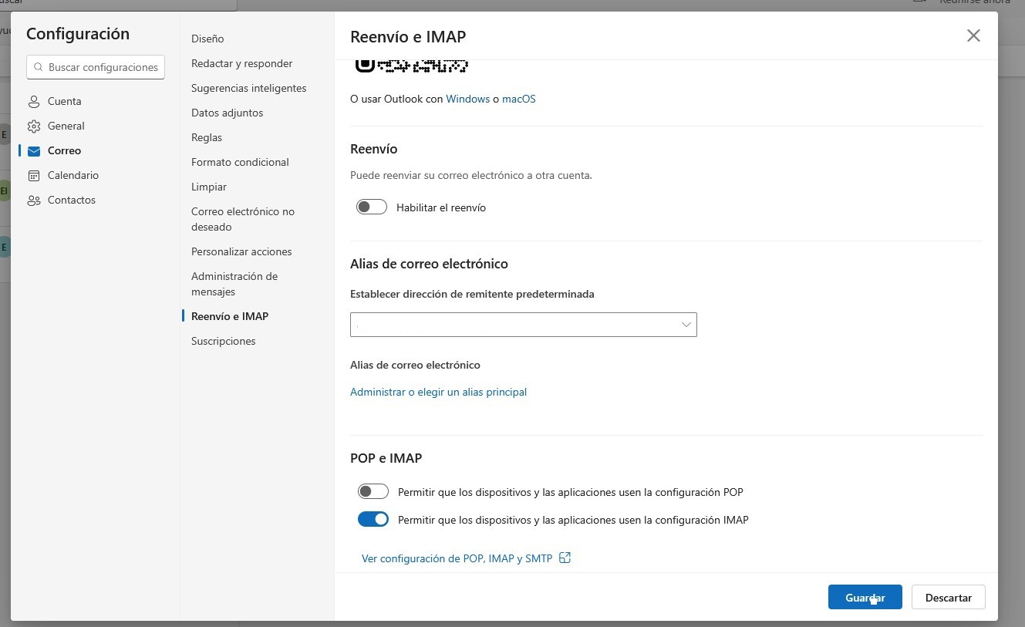1025x627 pixels.
Task: Open the macOS link for Outlook
Action: point(519,99)
